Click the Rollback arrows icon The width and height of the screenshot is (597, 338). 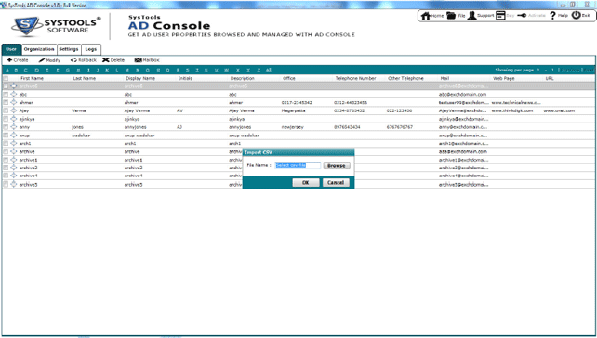click(x=73, y=60)
